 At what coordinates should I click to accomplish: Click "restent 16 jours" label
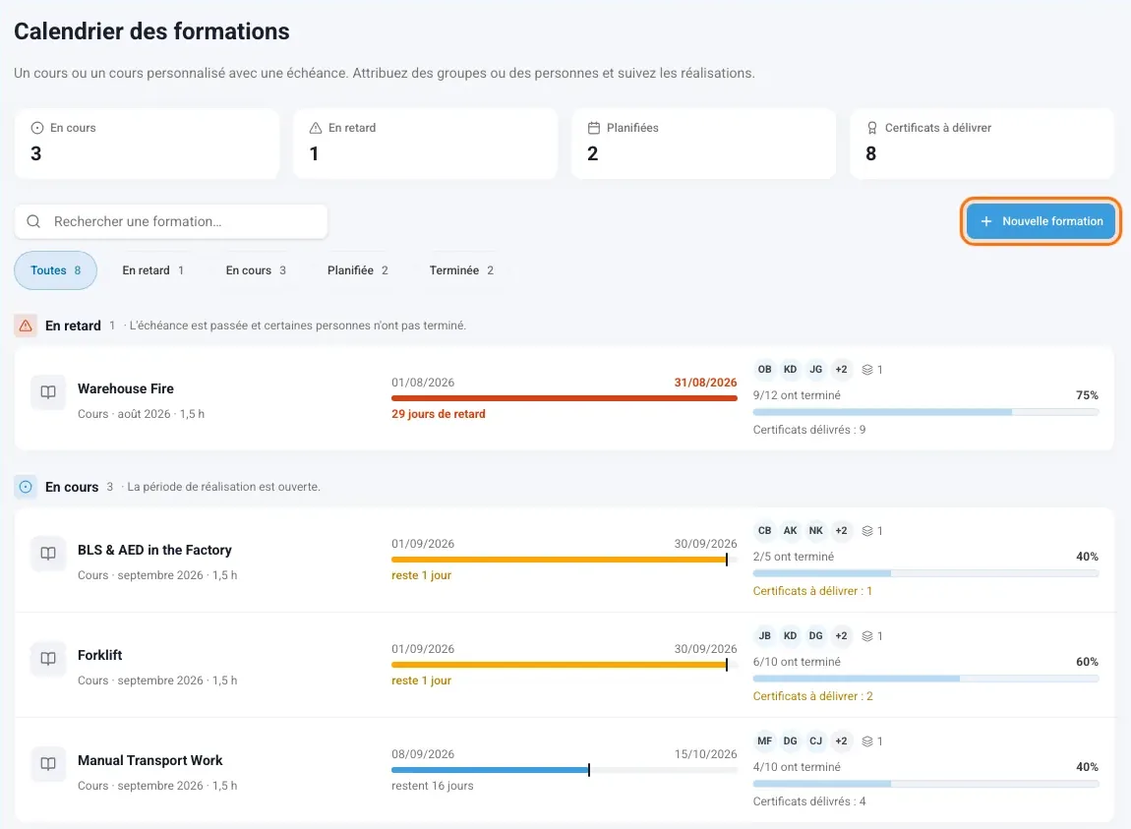coord(433,786)
